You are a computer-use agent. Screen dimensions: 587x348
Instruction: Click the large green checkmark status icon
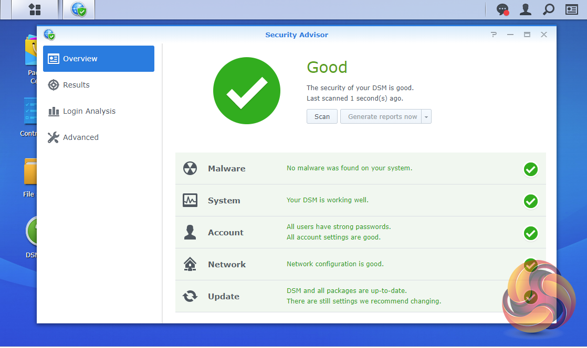point(246,91)
